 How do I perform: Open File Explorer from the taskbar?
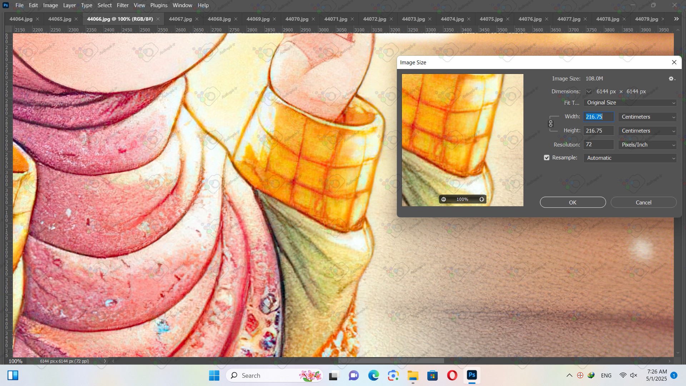coord(413,375)
